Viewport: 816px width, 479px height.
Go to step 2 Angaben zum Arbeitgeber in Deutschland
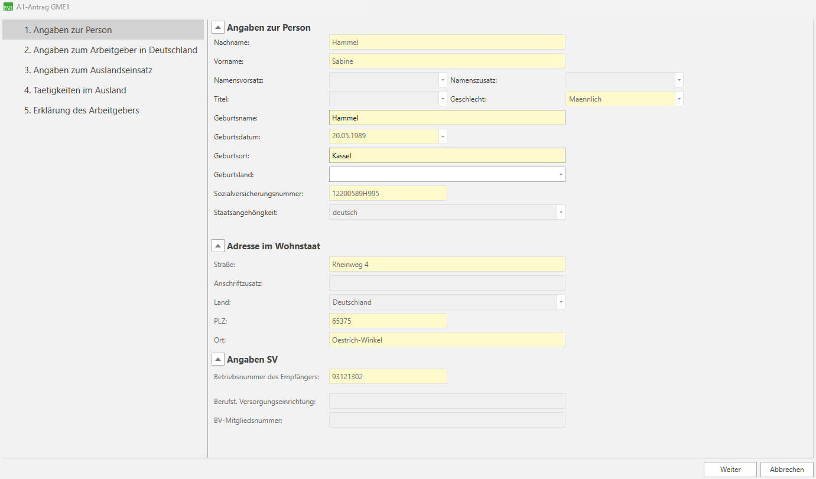pyautogui.click(x=110, y=50)
